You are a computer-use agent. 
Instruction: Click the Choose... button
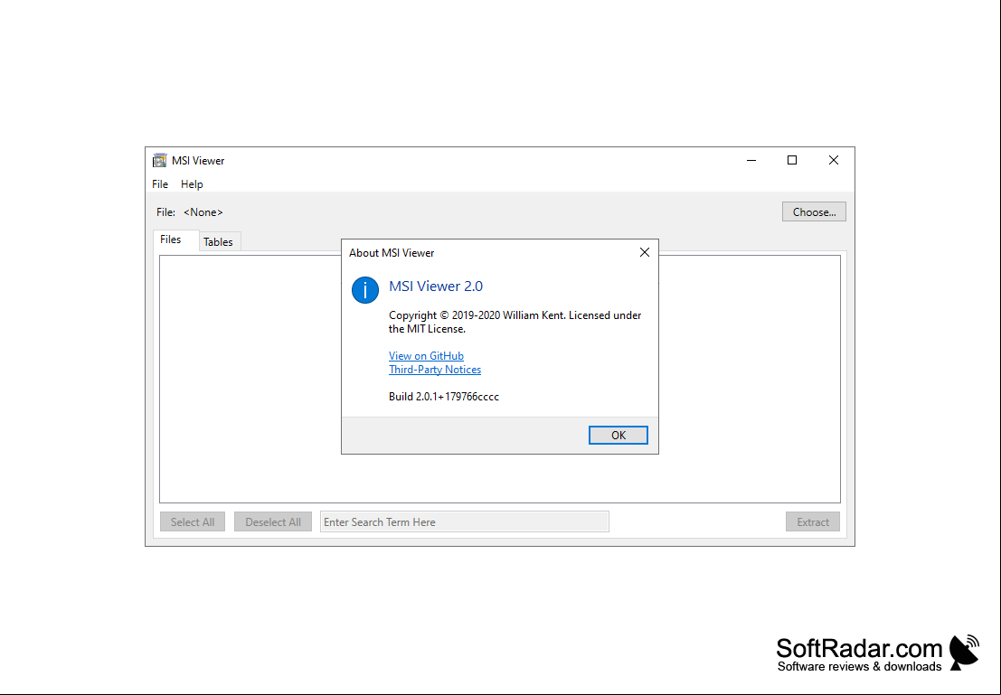[x=814, y=211]
